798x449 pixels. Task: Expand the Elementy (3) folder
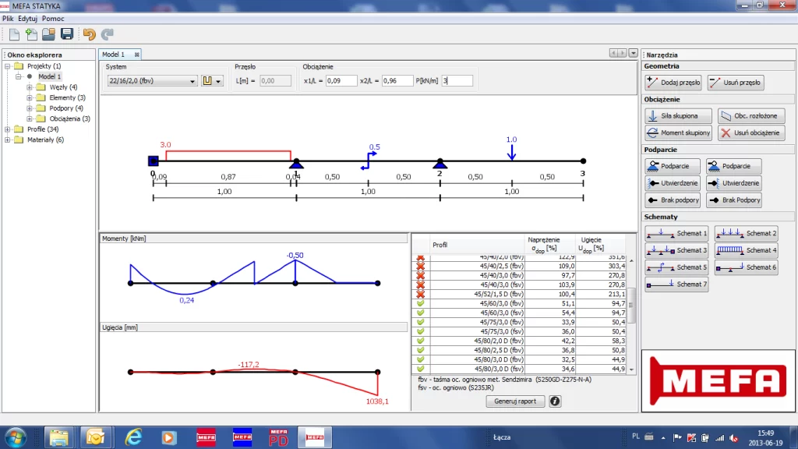tap(30, 97)
